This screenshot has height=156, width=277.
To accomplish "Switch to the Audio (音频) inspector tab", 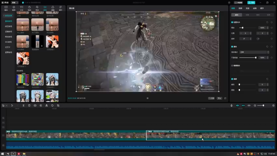I will (x=240, y=8).
